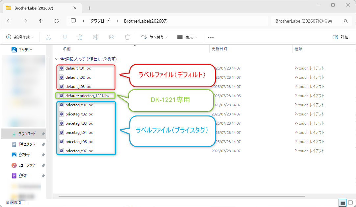This screenshot has width=356, height=207.
Task: Click the pin icon next to ピクチャ
Action: click(x=43, y=155)
